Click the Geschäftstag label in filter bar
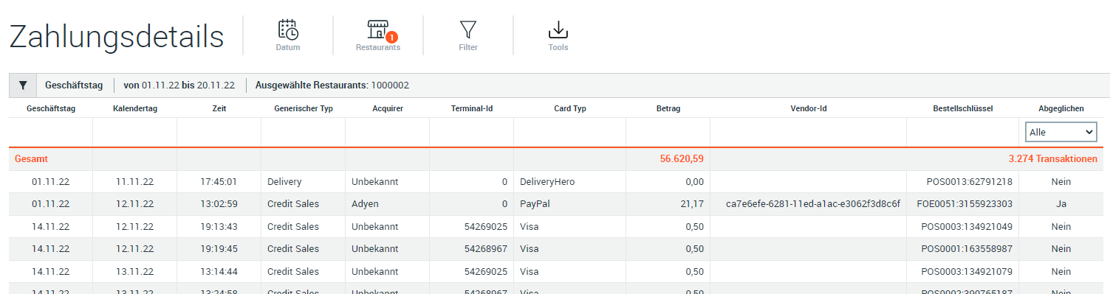 74,85
